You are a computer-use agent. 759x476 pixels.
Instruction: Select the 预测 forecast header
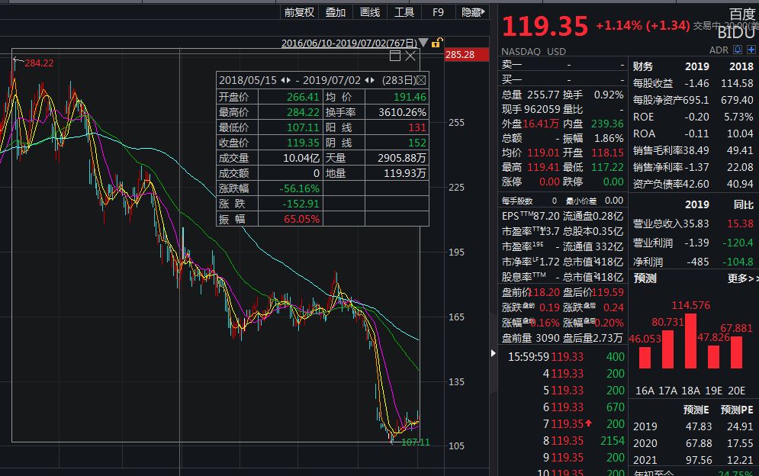pyautogui.click(x=645, y=278)
